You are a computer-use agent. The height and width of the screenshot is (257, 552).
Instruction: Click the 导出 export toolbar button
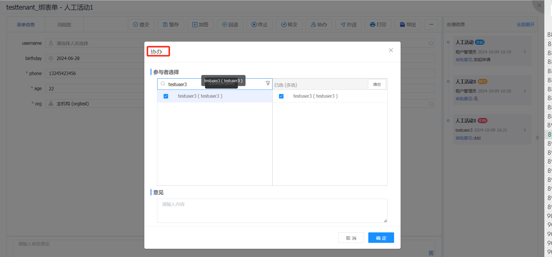point(407,24)
